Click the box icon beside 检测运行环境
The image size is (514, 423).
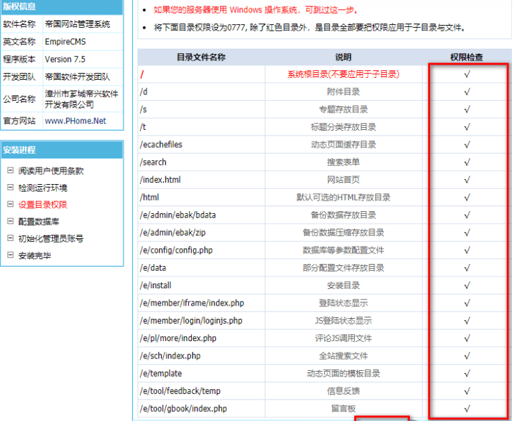click(10, 188)
